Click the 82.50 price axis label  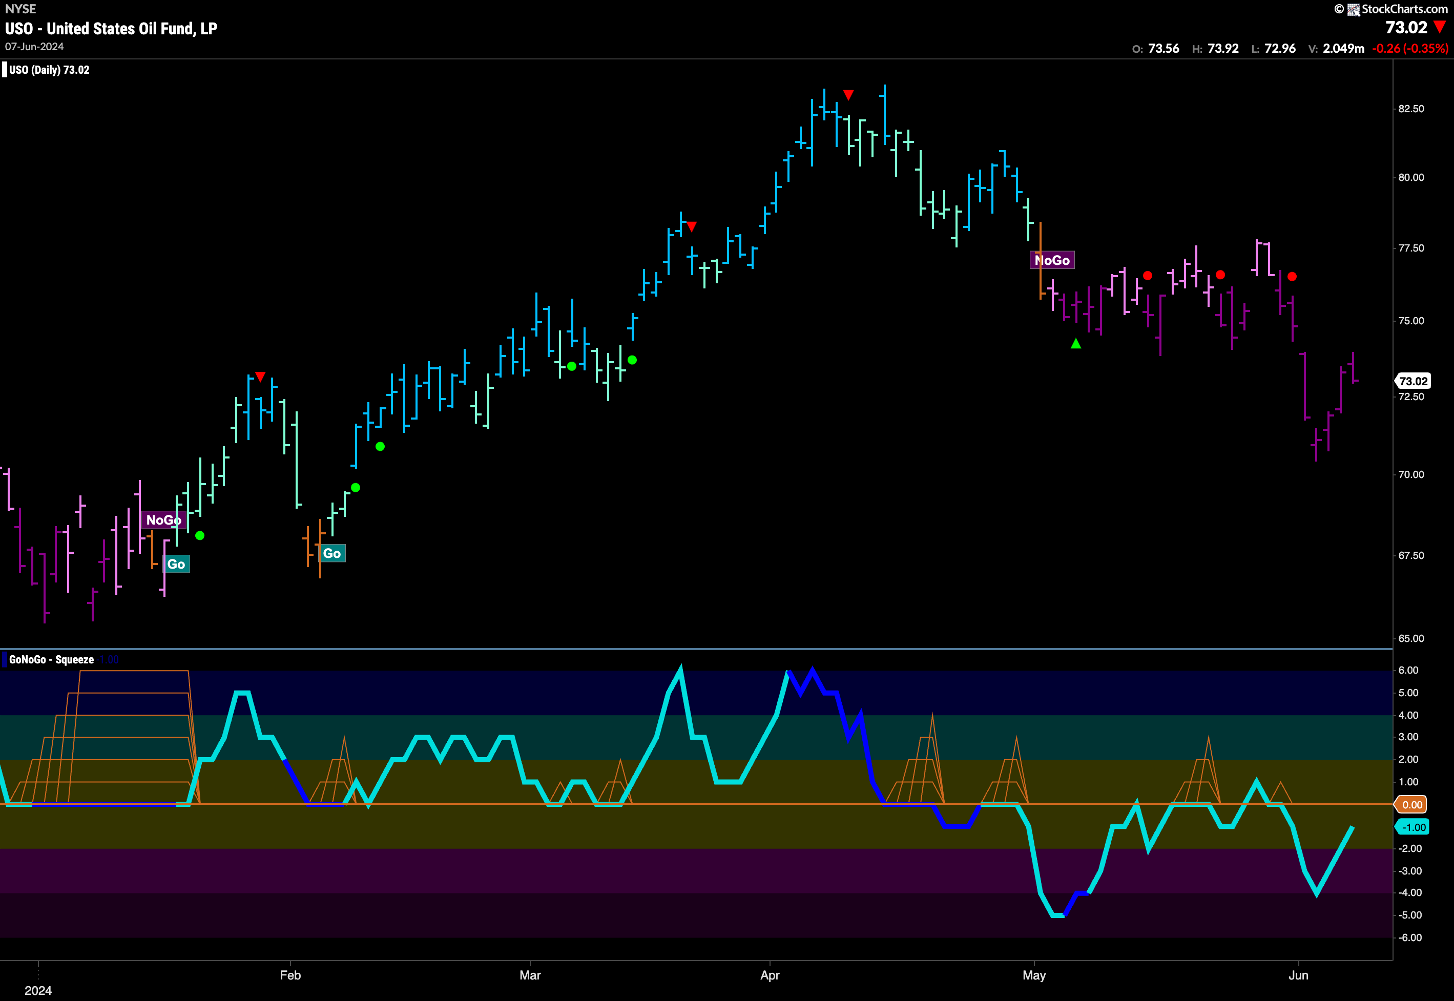[1411, 109]
